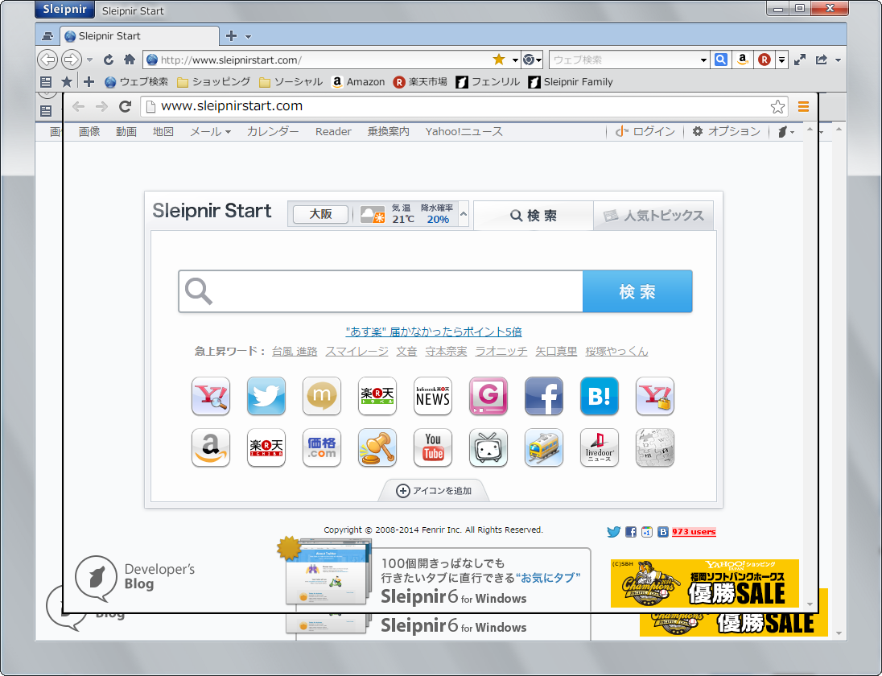The height and width of the screenshot is (676, 882).
Task: Click into the main Sleipnir Start search field
Action: click(x=381, y=291)
